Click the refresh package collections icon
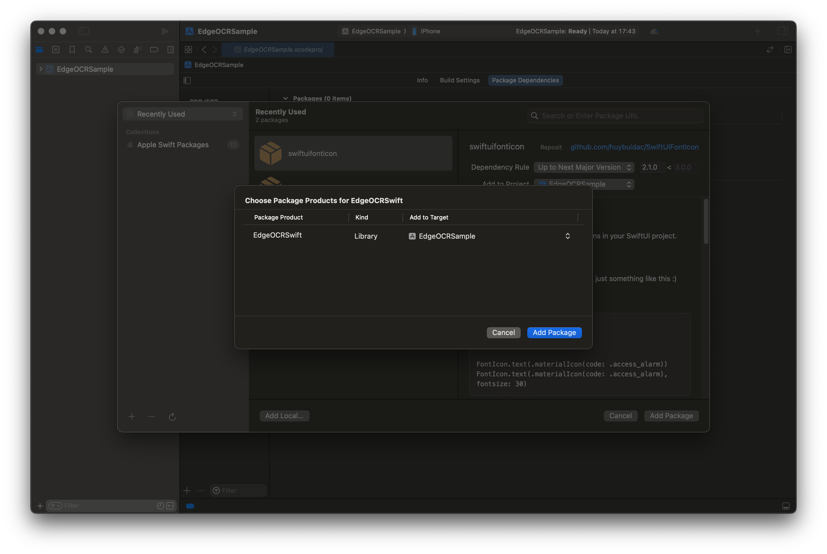827x554 pixels. pyautogui.click(x=172, y=417)
